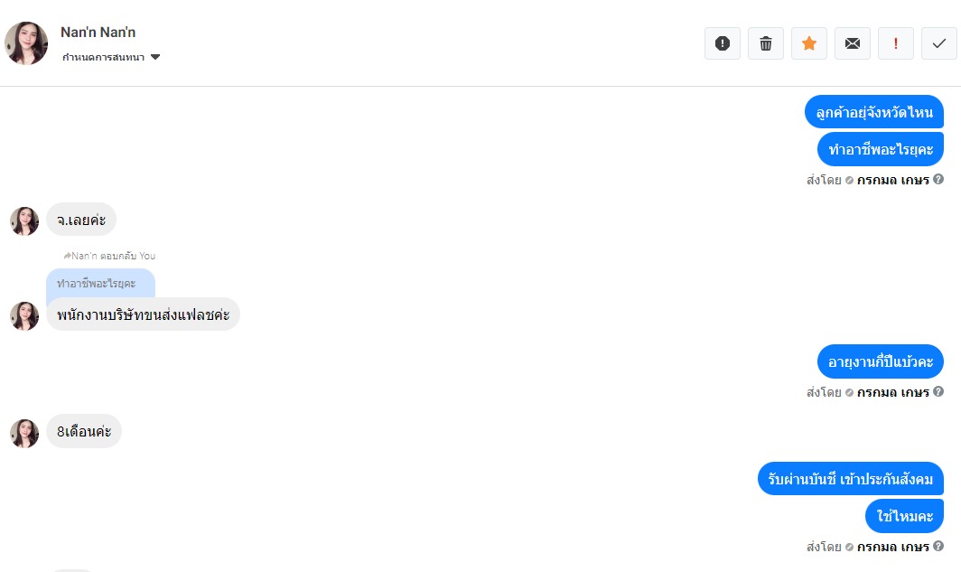The image size is (961, 572).
Task: Delete conversation with the trash icon
Action: (766, 43)
